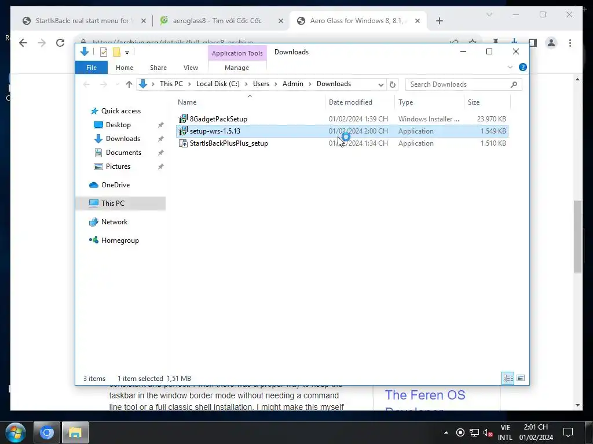Refresh the Downloads folder view

(393, 84)
